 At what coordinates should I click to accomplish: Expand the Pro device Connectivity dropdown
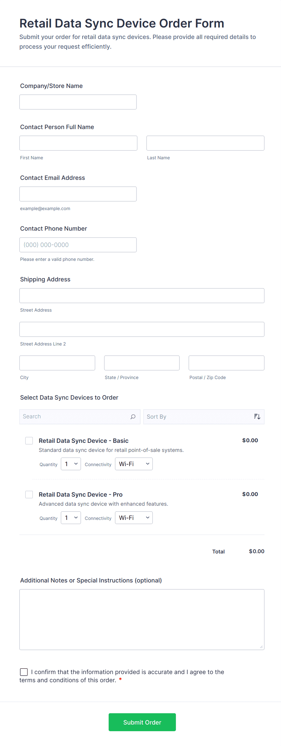[x=134, y=518]
